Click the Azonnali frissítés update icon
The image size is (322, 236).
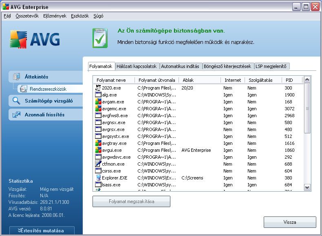pos(16,114)
